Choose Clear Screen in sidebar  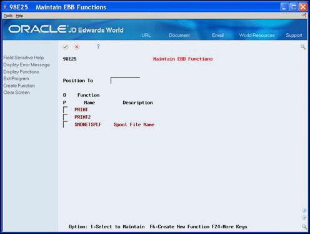pyautogui.click(x=16, y=93)
